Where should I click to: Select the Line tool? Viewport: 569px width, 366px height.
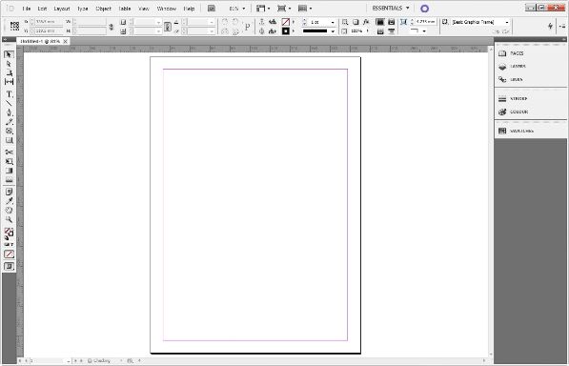pos(9,103)
